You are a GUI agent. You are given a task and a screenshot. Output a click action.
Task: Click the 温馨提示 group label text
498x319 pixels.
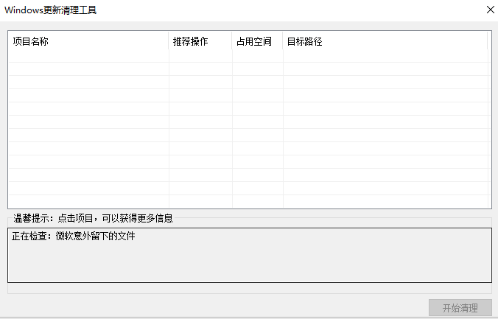[x=93, y=218]
